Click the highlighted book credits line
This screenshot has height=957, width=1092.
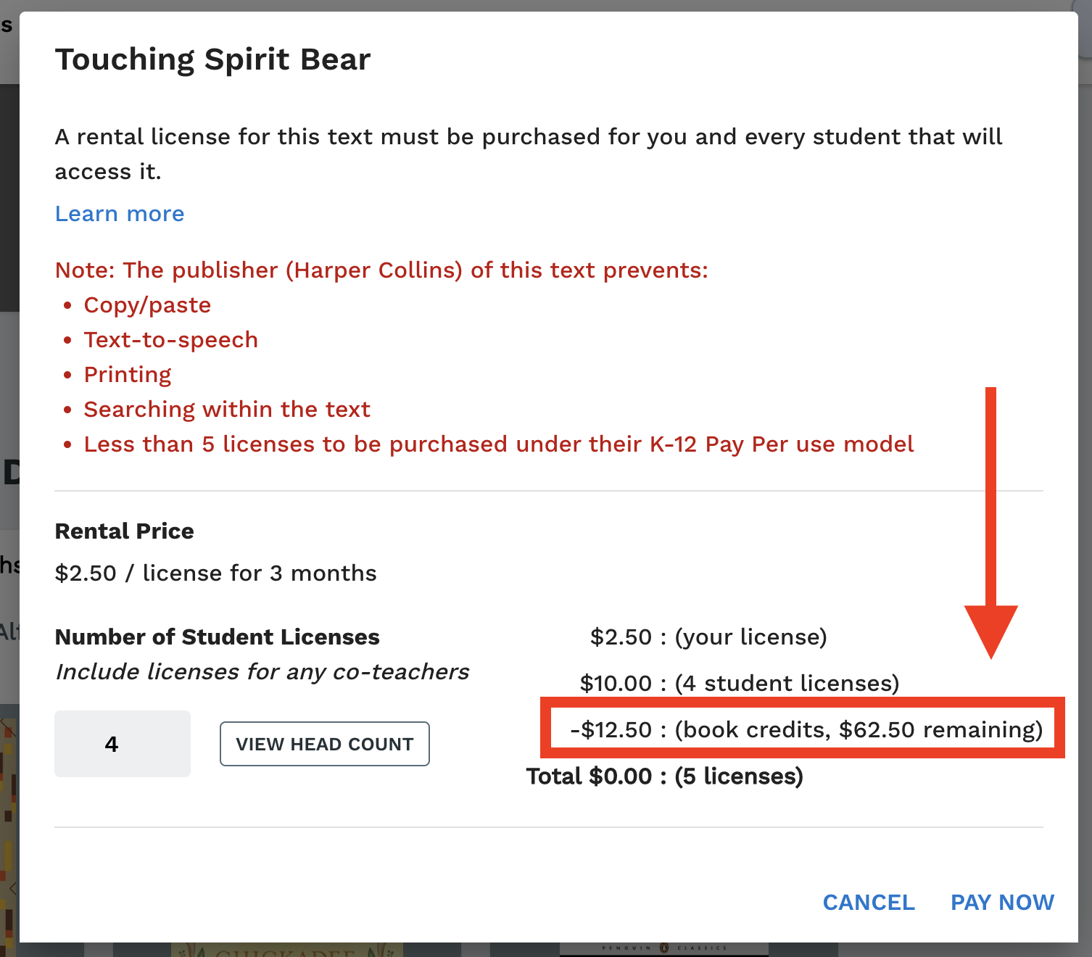click(805, 729)
